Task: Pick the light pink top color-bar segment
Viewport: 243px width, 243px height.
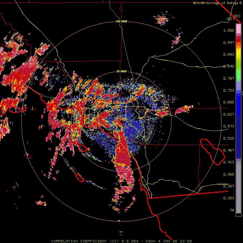Action: click(238, 29)
